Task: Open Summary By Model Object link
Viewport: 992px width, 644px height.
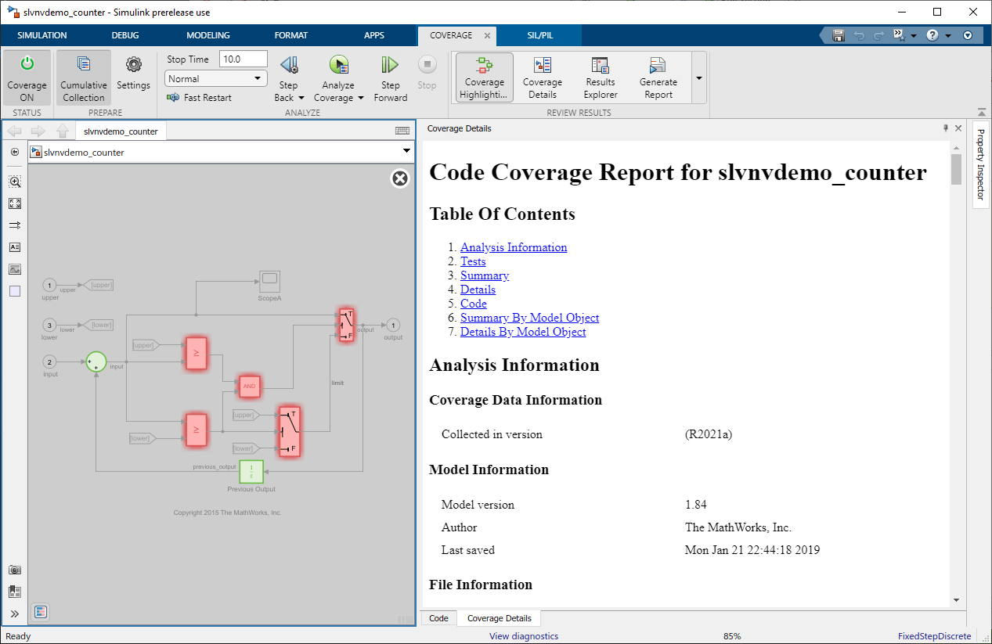Action: [530, 318]
